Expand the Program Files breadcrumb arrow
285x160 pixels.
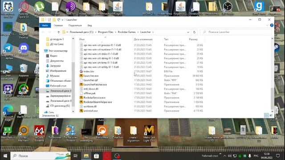tap(115, 32)
